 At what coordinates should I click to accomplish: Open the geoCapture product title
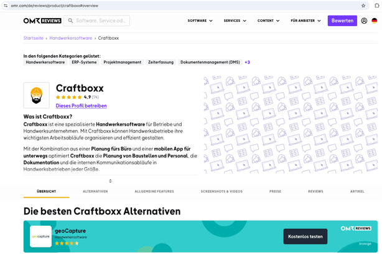(x=70, y=231)
